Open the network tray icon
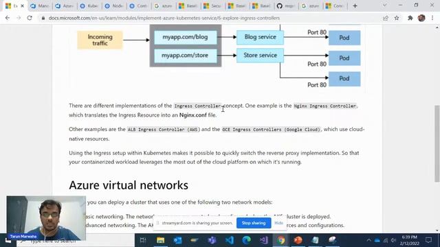Screen dimensions: 440x247 tap(386, 240)
